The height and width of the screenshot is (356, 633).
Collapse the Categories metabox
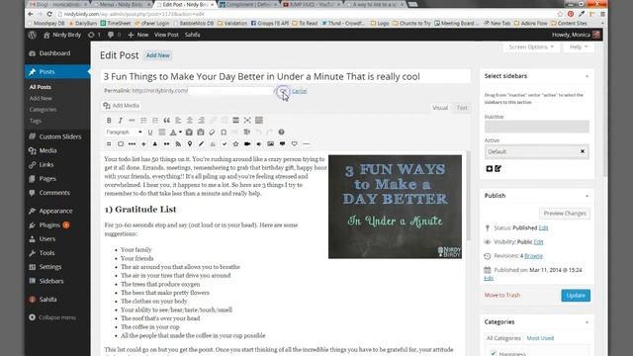587,322
